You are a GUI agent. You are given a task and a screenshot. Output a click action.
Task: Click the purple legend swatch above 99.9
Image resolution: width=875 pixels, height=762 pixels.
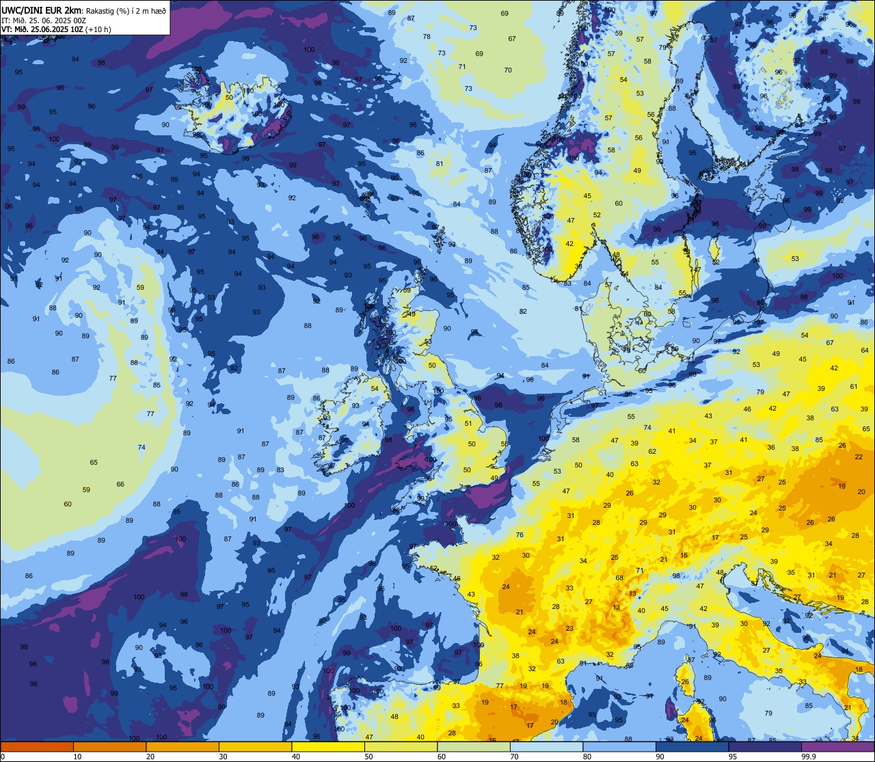pyautogui.click(x=837, y=746)
